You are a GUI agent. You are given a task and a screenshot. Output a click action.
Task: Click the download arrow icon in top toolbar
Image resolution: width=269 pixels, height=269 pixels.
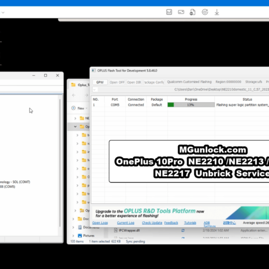[217, 12]
